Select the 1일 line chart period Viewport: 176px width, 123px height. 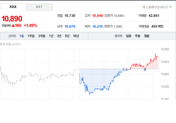coord(22,36)
